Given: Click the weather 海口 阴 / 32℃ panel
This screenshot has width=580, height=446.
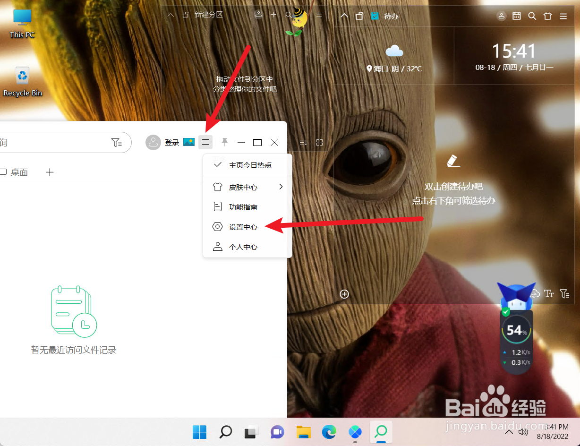Looking at the screenshot, I should pyautogui.click(x=394, y=55).
